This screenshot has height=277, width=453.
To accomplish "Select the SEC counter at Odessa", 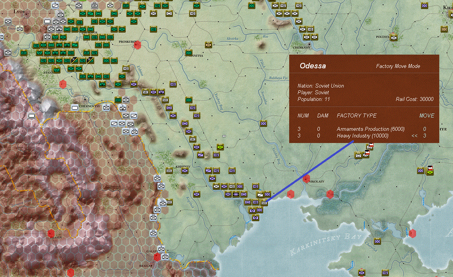I will click(264, 203).
